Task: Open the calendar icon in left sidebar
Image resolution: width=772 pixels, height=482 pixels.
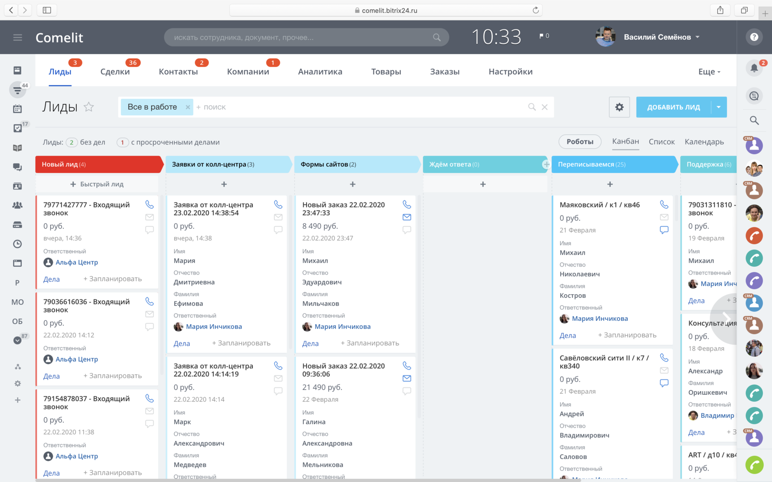Action: click(17, 109)
